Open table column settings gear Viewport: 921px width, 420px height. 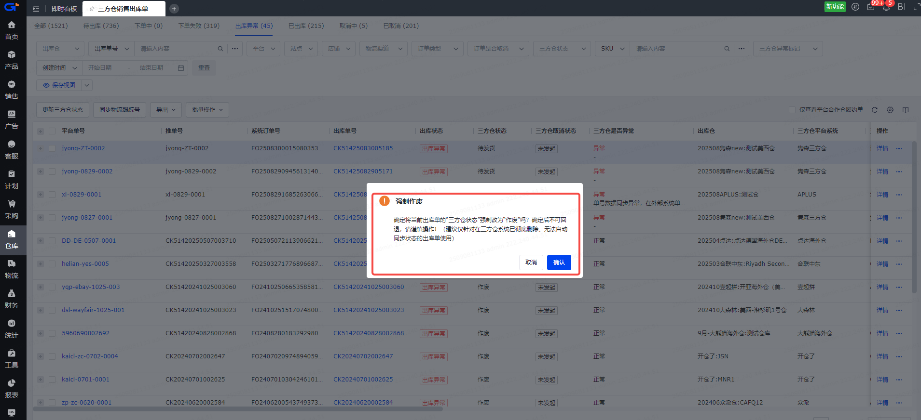(x=890, y=110)
